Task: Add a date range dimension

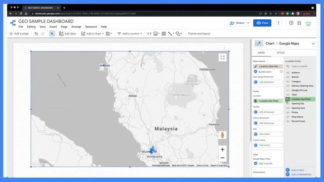Action: pyautogui.click(x=268, y=82)
